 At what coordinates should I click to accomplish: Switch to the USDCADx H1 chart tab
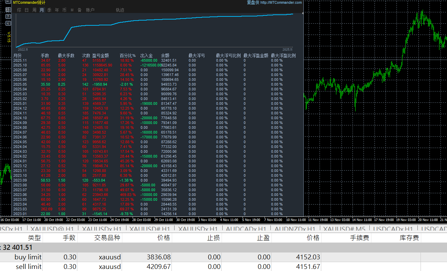[393, 229]
